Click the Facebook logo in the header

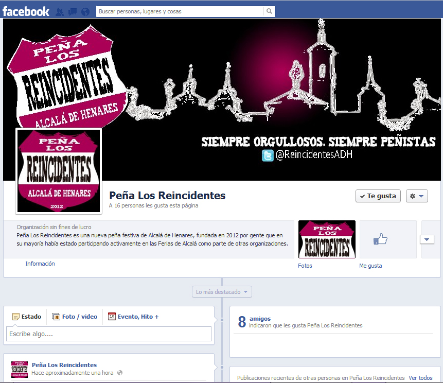26,11
